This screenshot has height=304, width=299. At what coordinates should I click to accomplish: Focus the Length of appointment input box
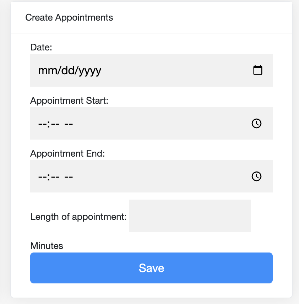tap(190, 216)
